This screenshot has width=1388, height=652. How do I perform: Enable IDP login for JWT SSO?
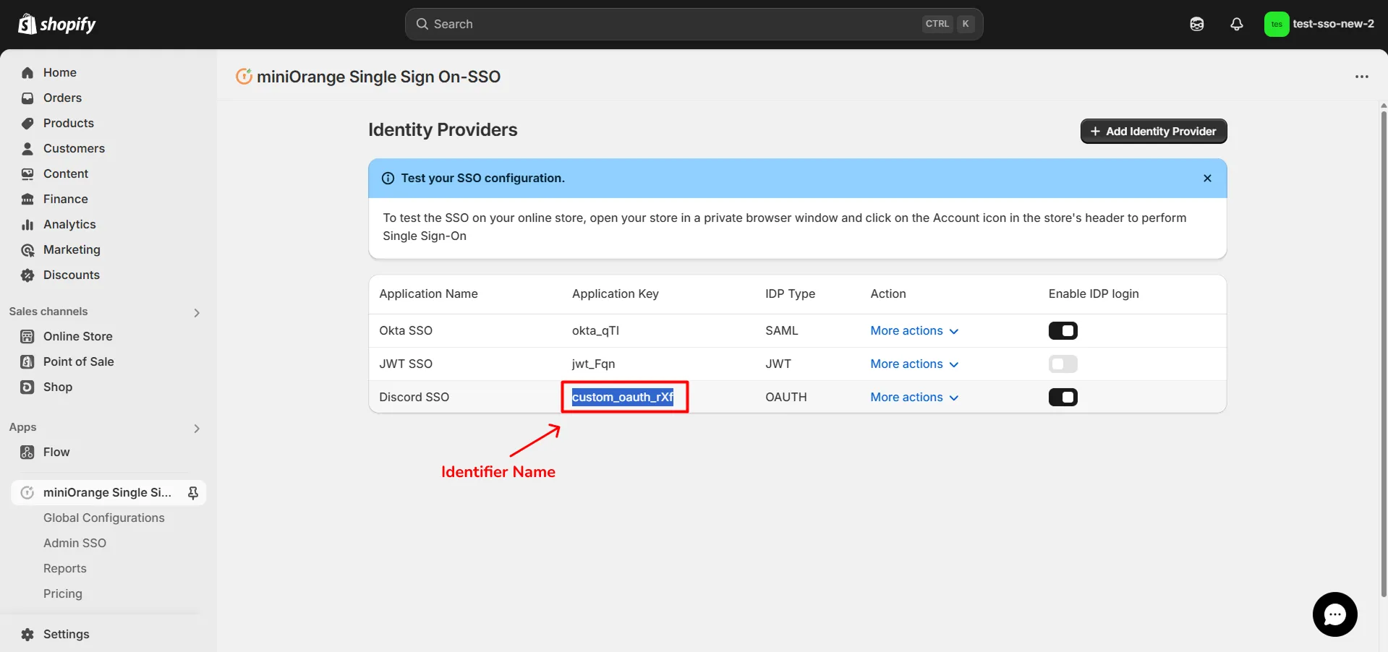(1063, 364)
